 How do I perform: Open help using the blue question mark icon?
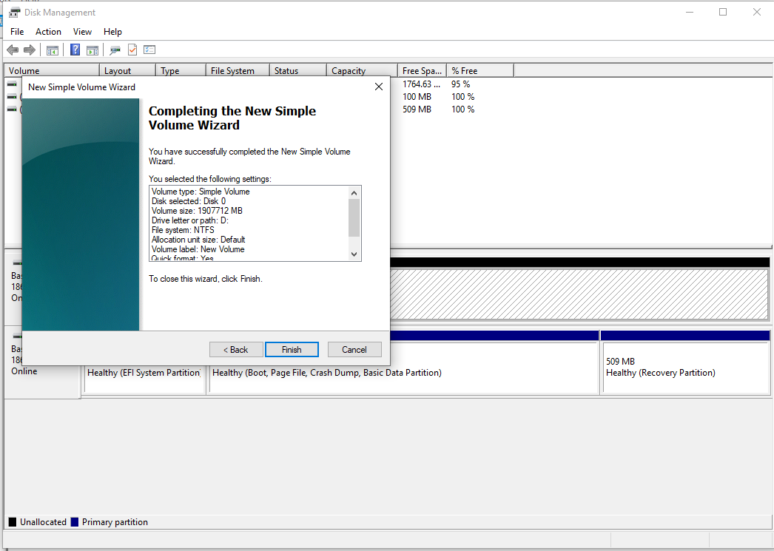[74, 50]
